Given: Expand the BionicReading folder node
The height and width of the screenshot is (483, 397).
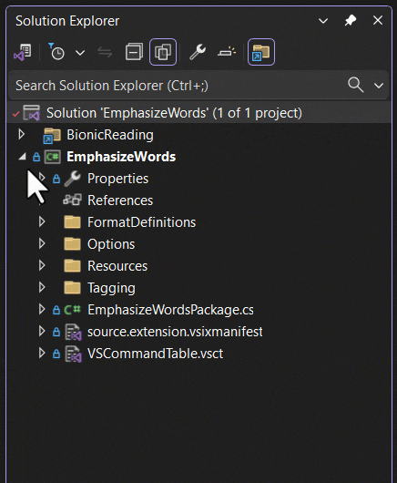Looking at the screenshot, I should [x=21, y=134].
